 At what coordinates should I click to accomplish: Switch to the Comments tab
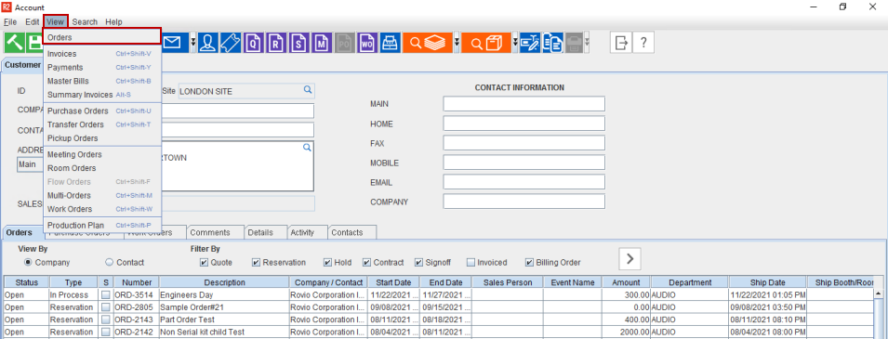tap(209, 232)
